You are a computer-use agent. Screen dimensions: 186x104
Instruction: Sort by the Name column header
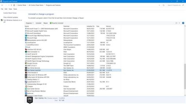27,26
